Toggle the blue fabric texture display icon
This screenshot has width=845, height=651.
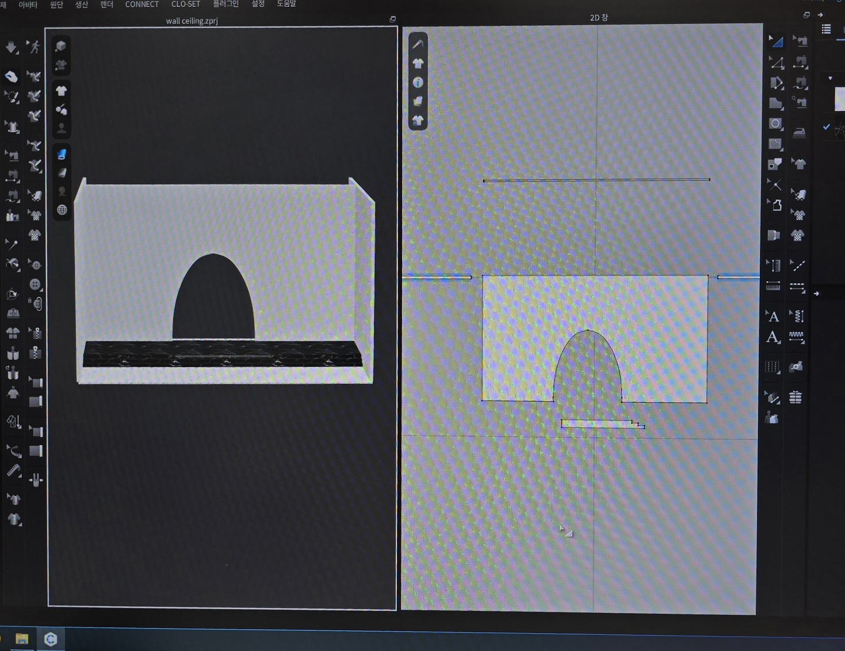pyautogui.click(x=62, y=154)
